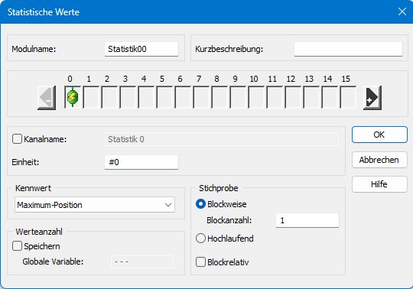
Task: Select empty channel slot 10
Action: (256, 97)
